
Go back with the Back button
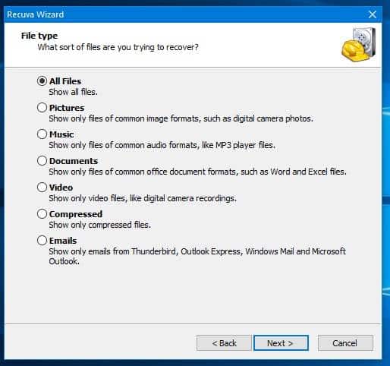[224, 343]
